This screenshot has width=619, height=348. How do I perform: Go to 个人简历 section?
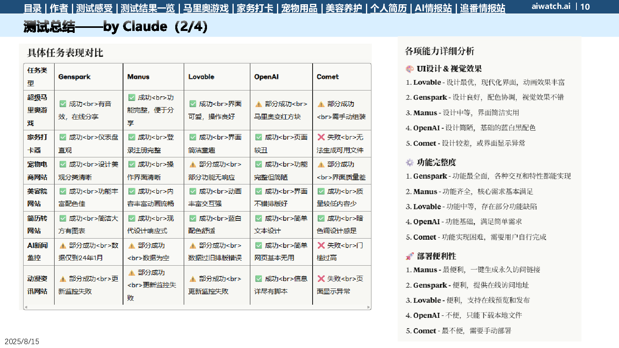click(x=388, y=8)
